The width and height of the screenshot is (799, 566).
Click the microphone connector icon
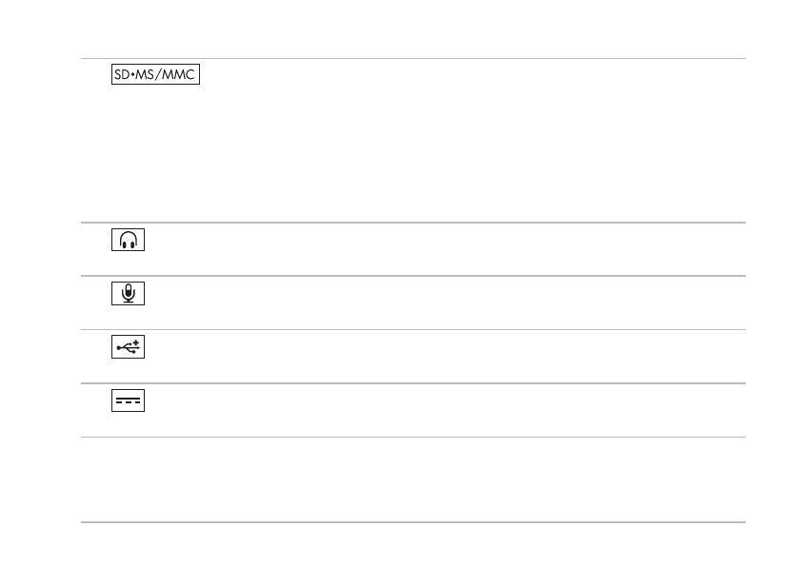[126, 295]
